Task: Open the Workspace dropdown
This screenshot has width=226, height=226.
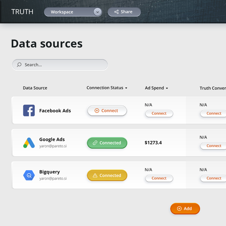Action: (x=98, y=12)
